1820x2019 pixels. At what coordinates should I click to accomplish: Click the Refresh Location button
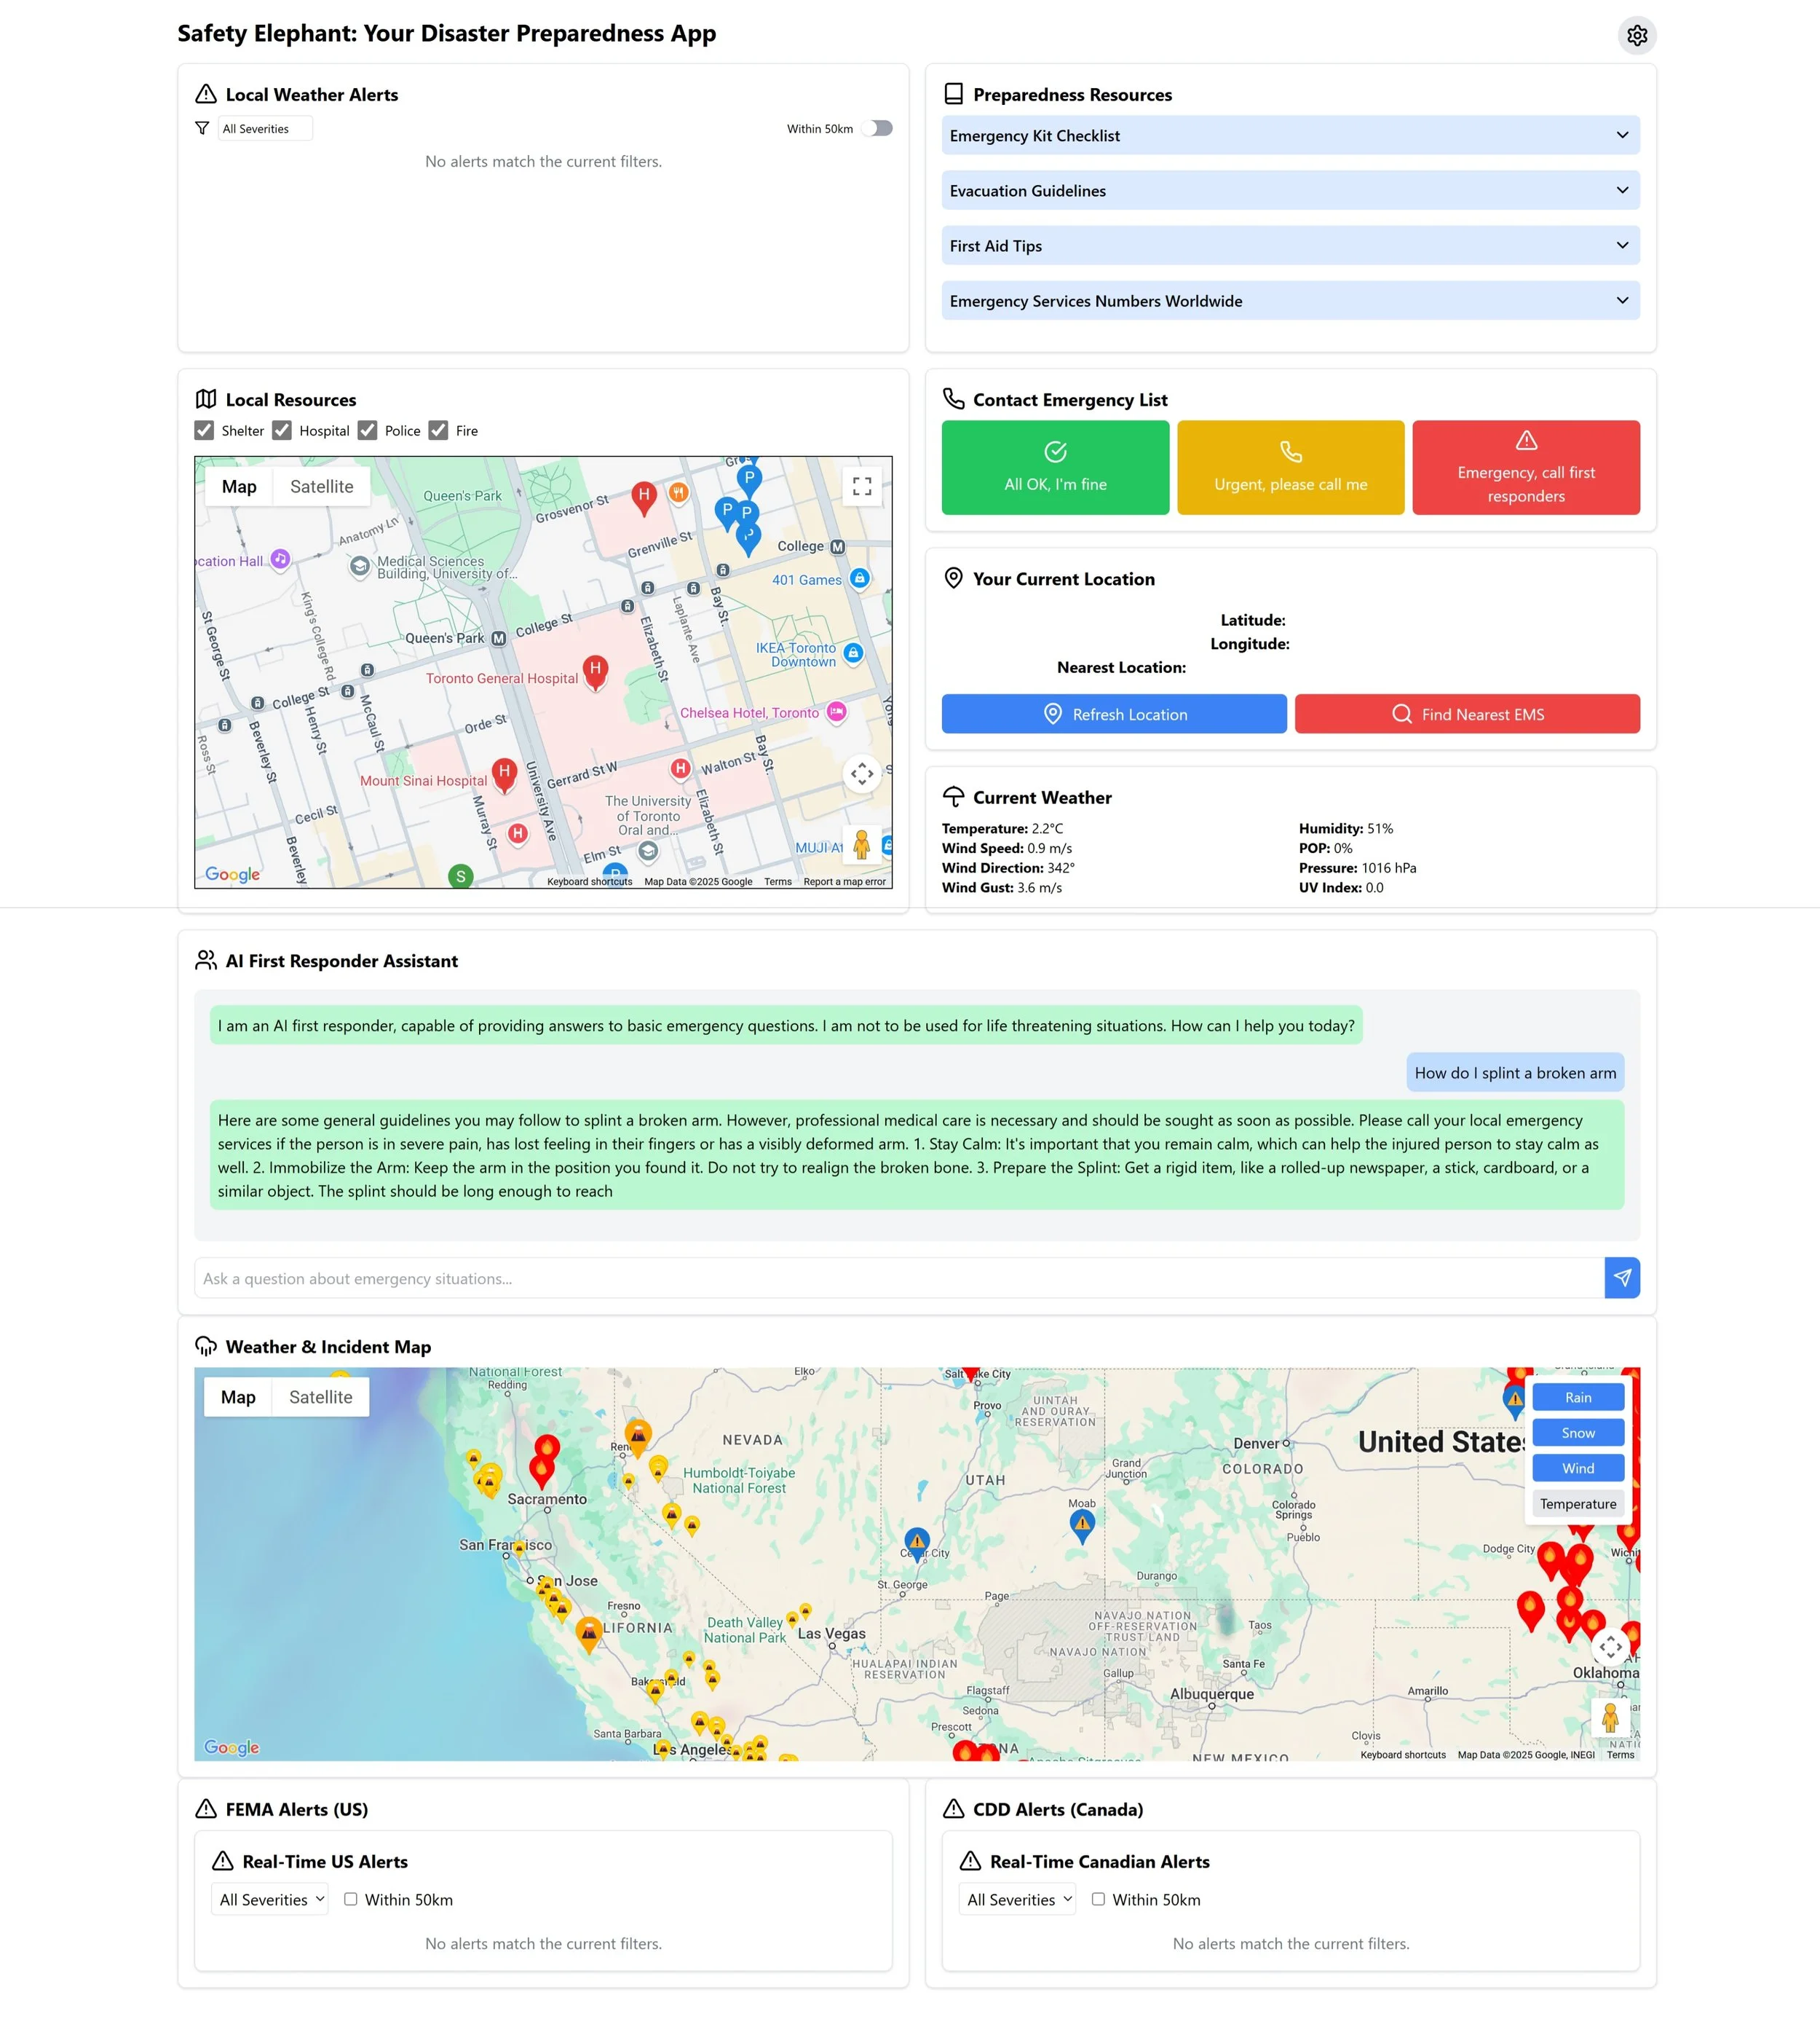pos(1113,715)
